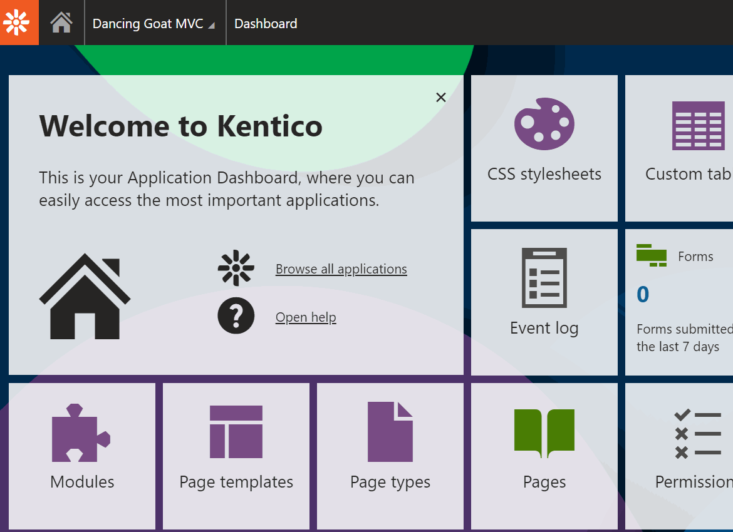The image size is (733, 532).
Task: Click the CSS stylesheets label
Action: pos(544,174)
